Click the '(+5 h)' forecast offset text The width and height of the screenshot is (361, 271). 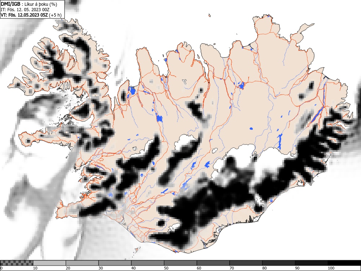[x=55, y=15]
